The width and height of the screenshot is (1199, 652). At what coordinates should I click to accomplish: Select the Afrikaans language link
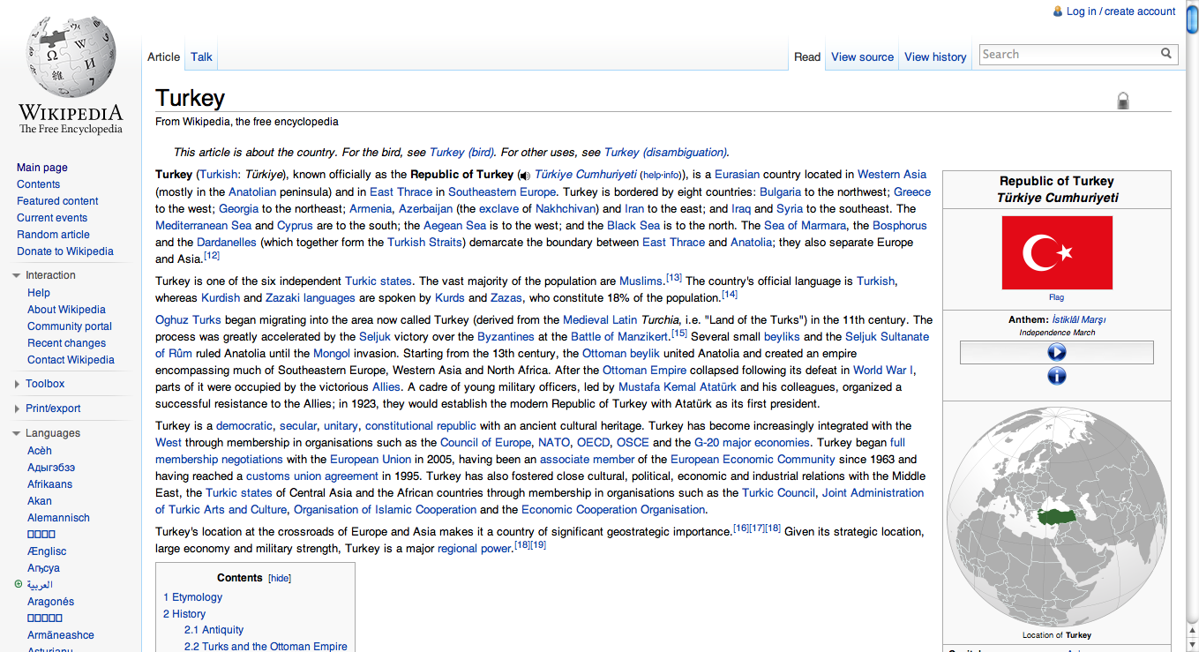(x=50, y=484)
